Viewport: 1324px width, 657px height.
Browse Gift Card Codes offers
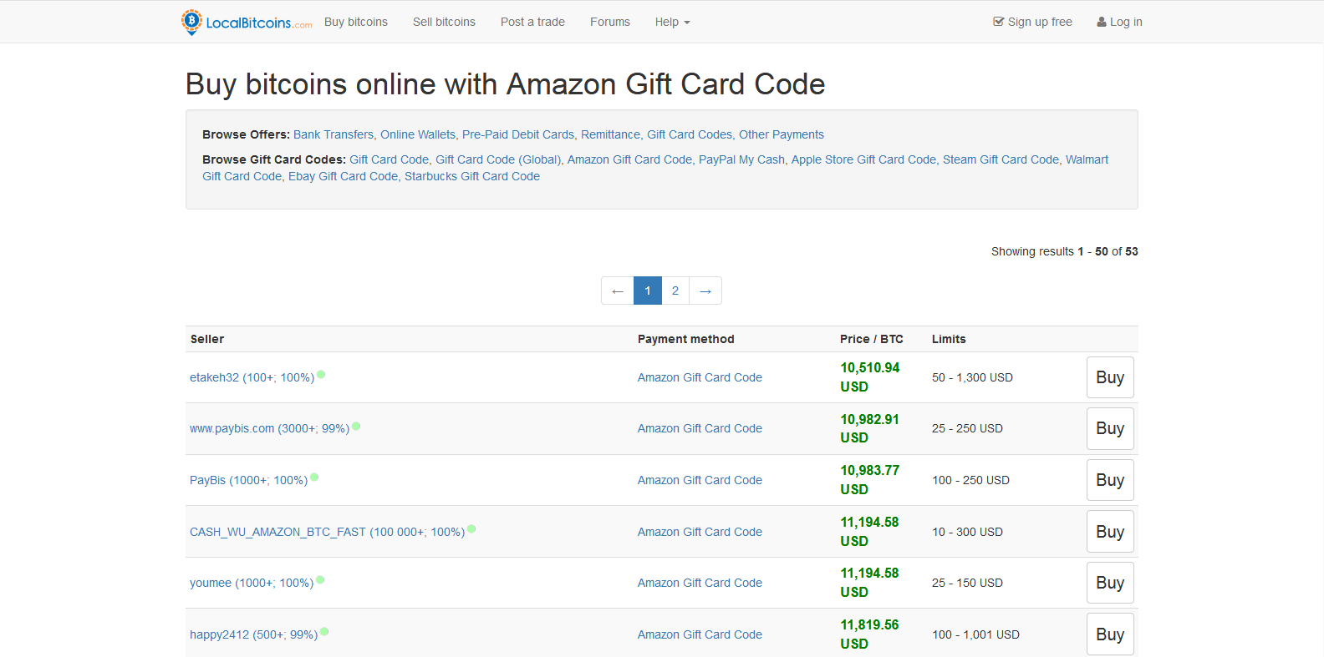coord(690,134)
